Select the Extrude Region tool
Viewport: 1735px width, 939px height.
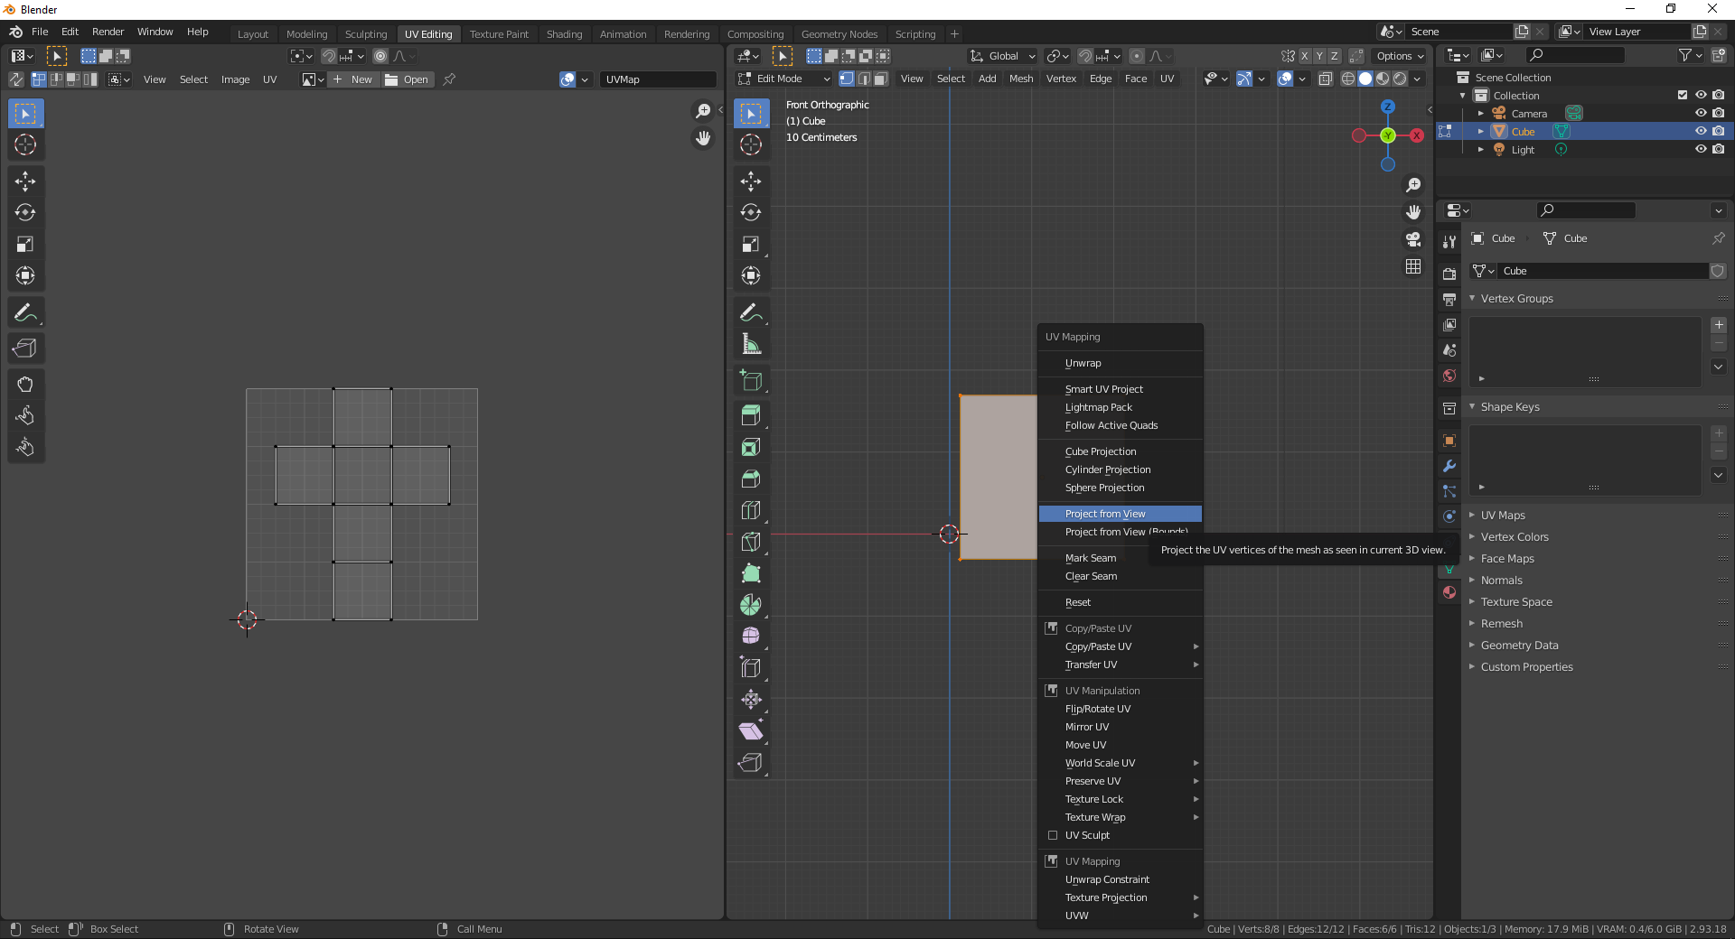tap(751, 415)
